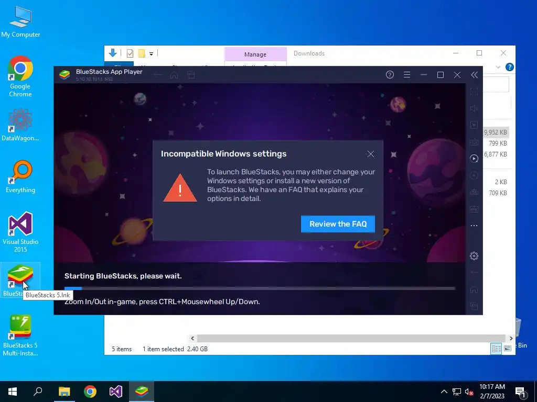Screen dimensions: 537x402
Task: Select the 2 KB file row
Action: 496,182
